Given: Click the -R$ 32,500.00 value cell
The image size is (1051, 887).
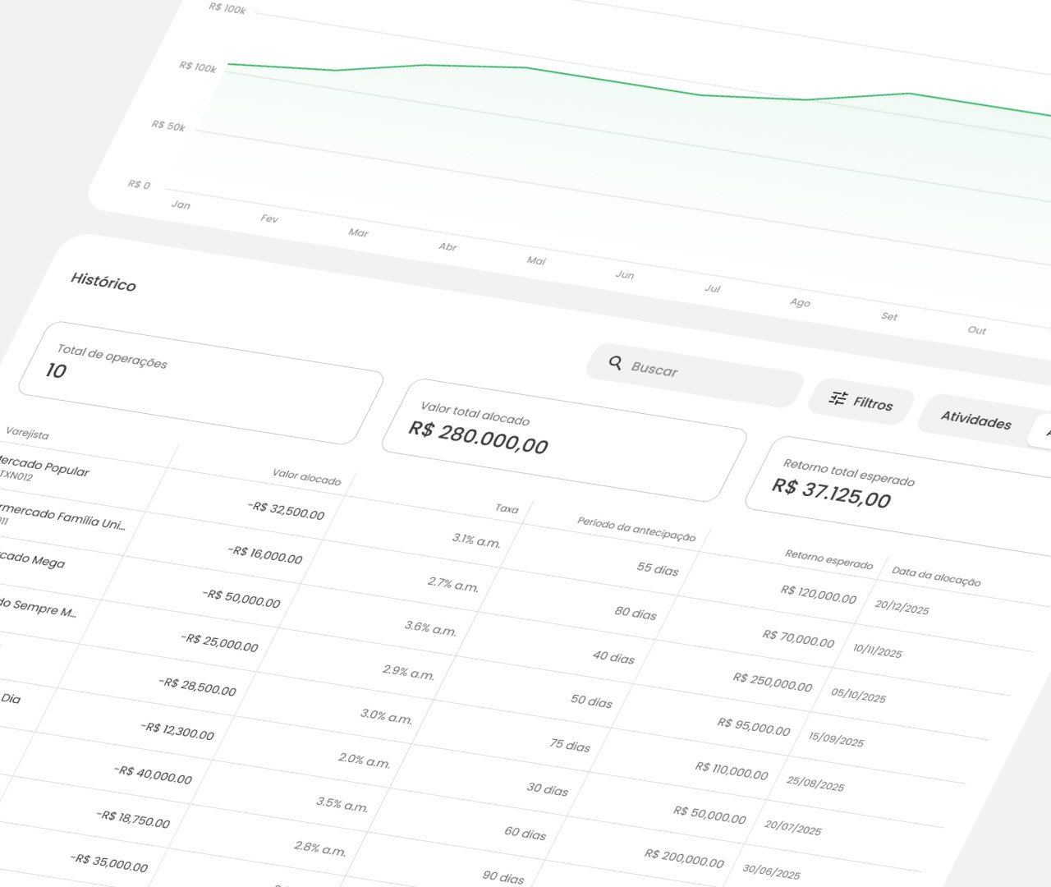Looking at the screenshot, I should 286,511.
